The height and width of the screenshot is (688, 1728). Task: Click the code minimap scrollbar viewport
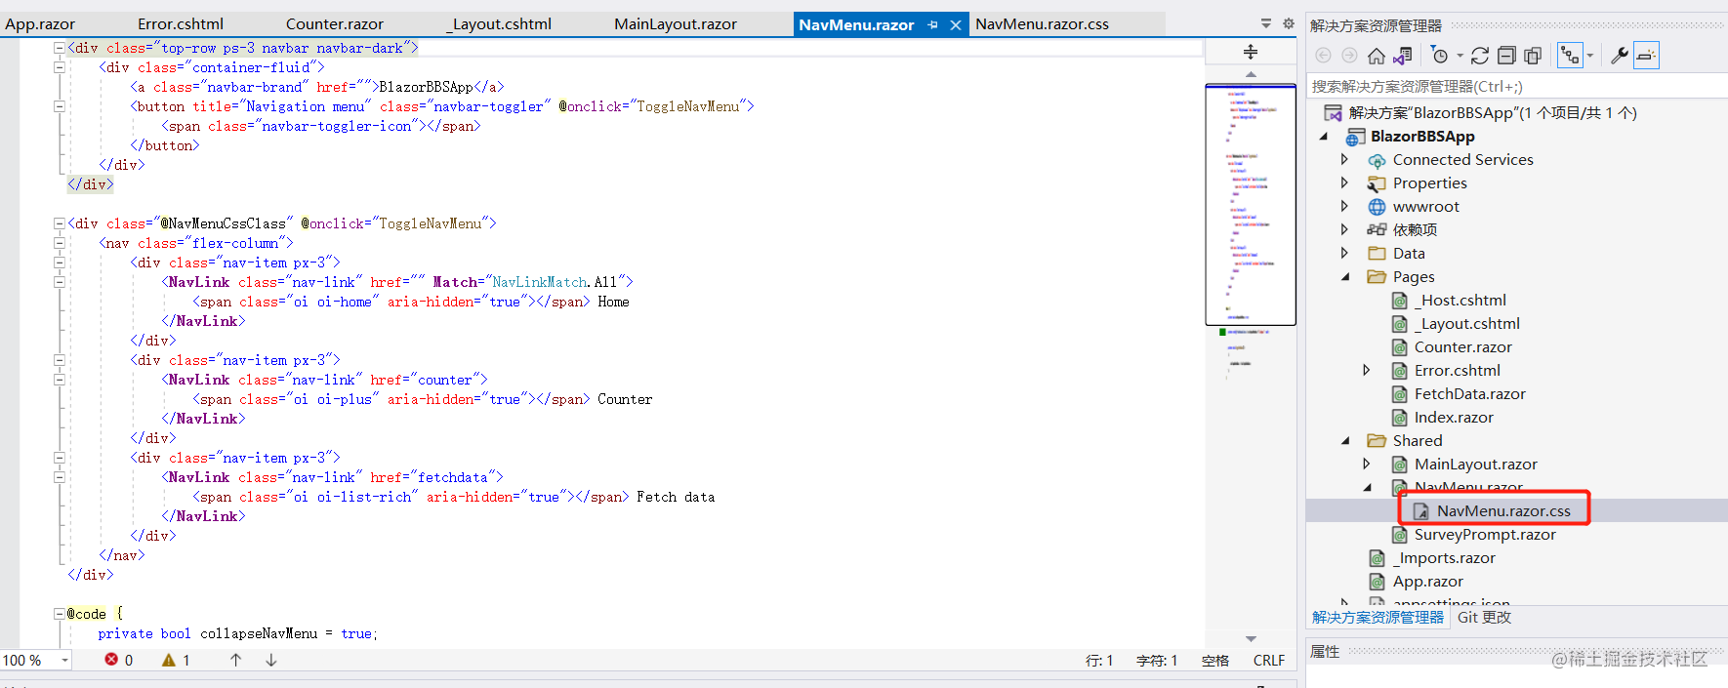(x=1251, y=205)
